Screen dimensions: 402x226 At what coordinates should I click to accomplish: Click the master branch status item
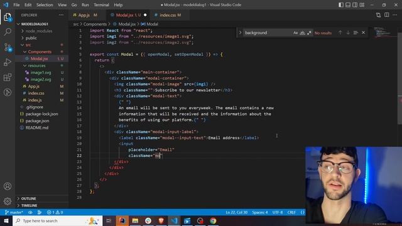click(14, 212)
